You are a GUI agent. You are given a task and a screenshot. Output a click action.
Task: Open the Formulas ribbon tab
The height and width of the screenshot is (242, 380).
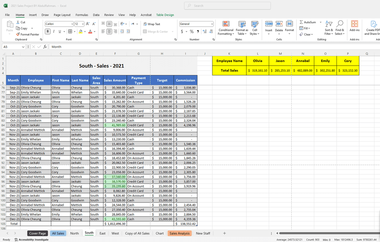(82, 15)
